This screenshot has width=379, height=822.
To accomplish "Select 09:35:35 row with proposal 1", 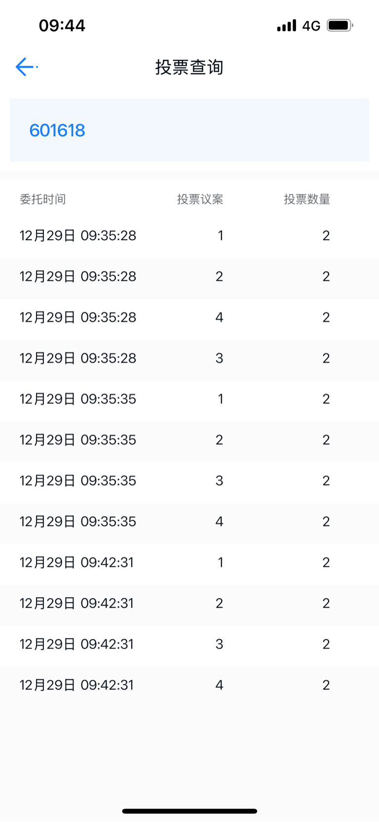I will click(189, 399).
